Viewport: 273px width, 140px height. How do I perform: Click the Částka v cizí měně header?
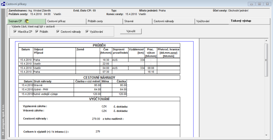point(87,81)
